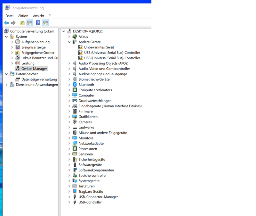256x216 pixels.
Task: Select the DESKTOP-7Q9UIQC root node
Action: click(x=88, y=31)
